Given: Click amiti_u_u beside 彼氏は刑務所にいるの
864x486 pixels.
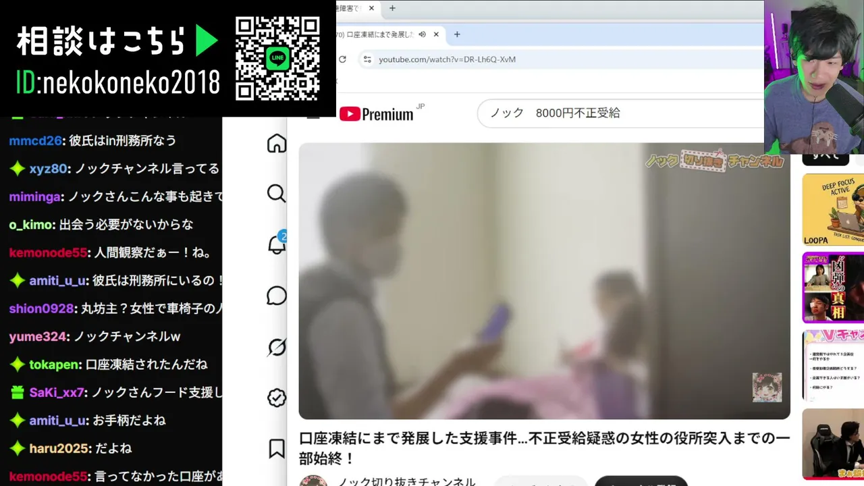Looking at the screenshot, I should click(x=58, y=281).
